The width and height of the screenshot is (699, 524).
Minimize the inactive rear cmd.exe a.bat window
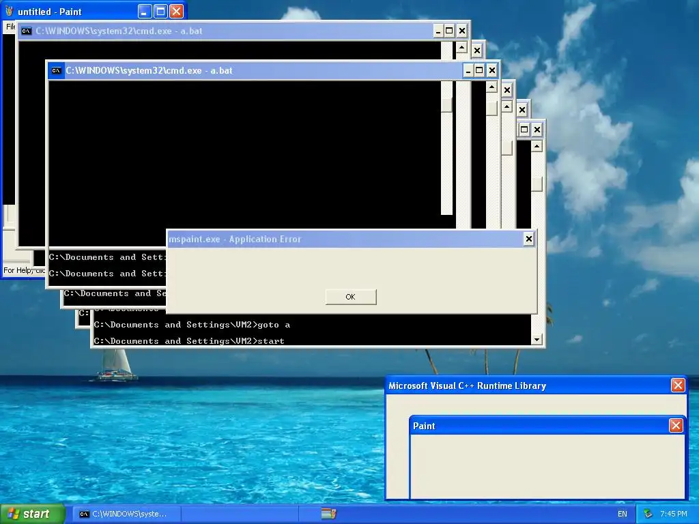(438, 31)
